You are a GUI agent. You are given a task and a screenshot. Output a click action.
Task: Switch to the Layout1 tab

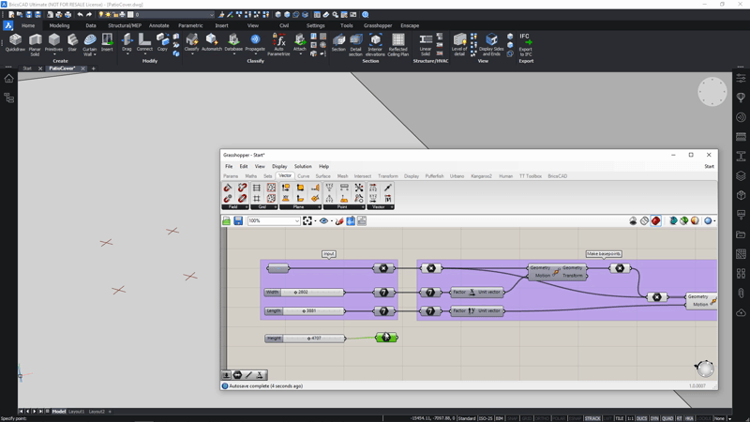pos(77,412)
